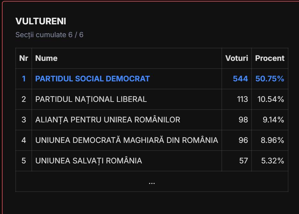299x214 pixels.
Task: Expand the ellipsis row to show more parties
Action: (152, 182)
